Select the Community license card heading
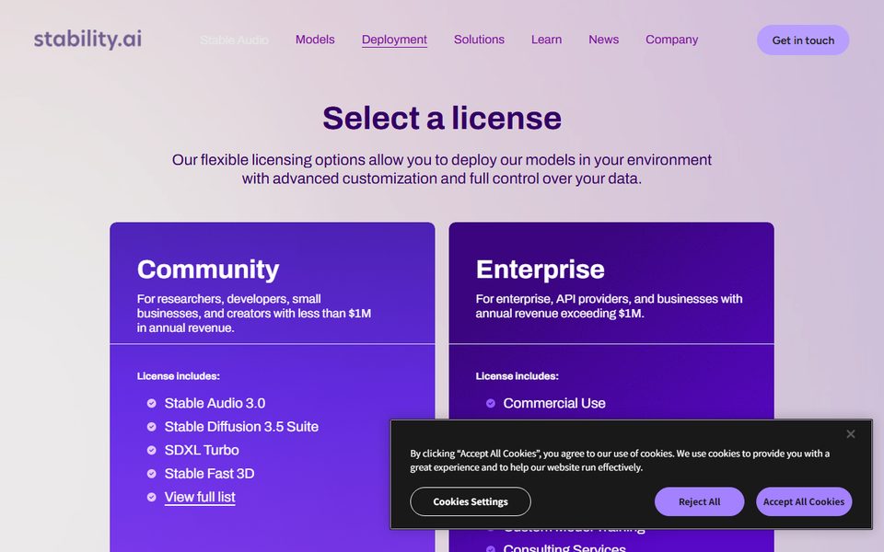This screenshot has width=884, height=552. 208,270
